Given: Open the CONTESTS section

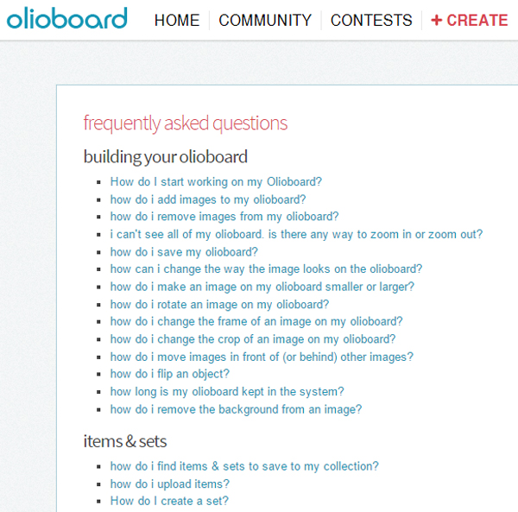Looking at the screenshot, I should 371,20.
